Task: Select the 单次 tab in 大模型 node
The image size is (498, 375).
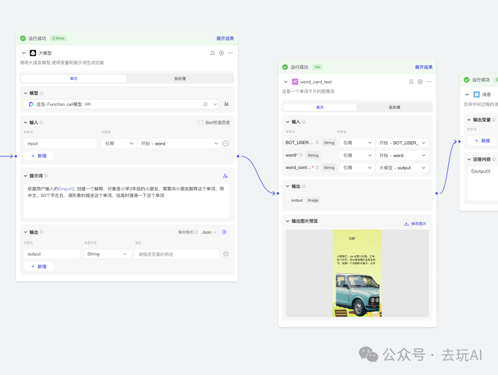Action: [x=74, y=79]
